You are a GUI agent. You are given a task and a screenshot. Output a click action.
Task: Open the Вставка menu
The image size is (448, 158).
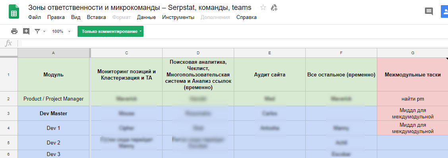tap(96, 17)
